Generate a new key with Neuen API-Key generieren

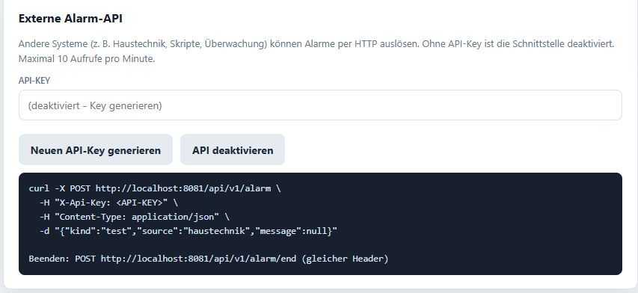point(96,150)
